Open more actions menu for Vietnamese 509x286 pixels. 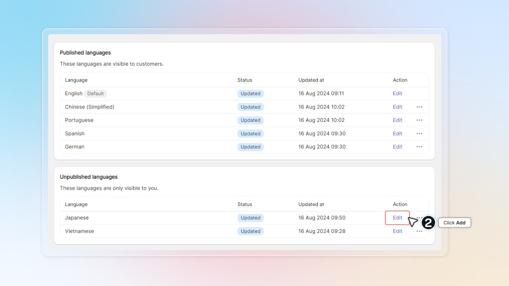tap(419, 231)
